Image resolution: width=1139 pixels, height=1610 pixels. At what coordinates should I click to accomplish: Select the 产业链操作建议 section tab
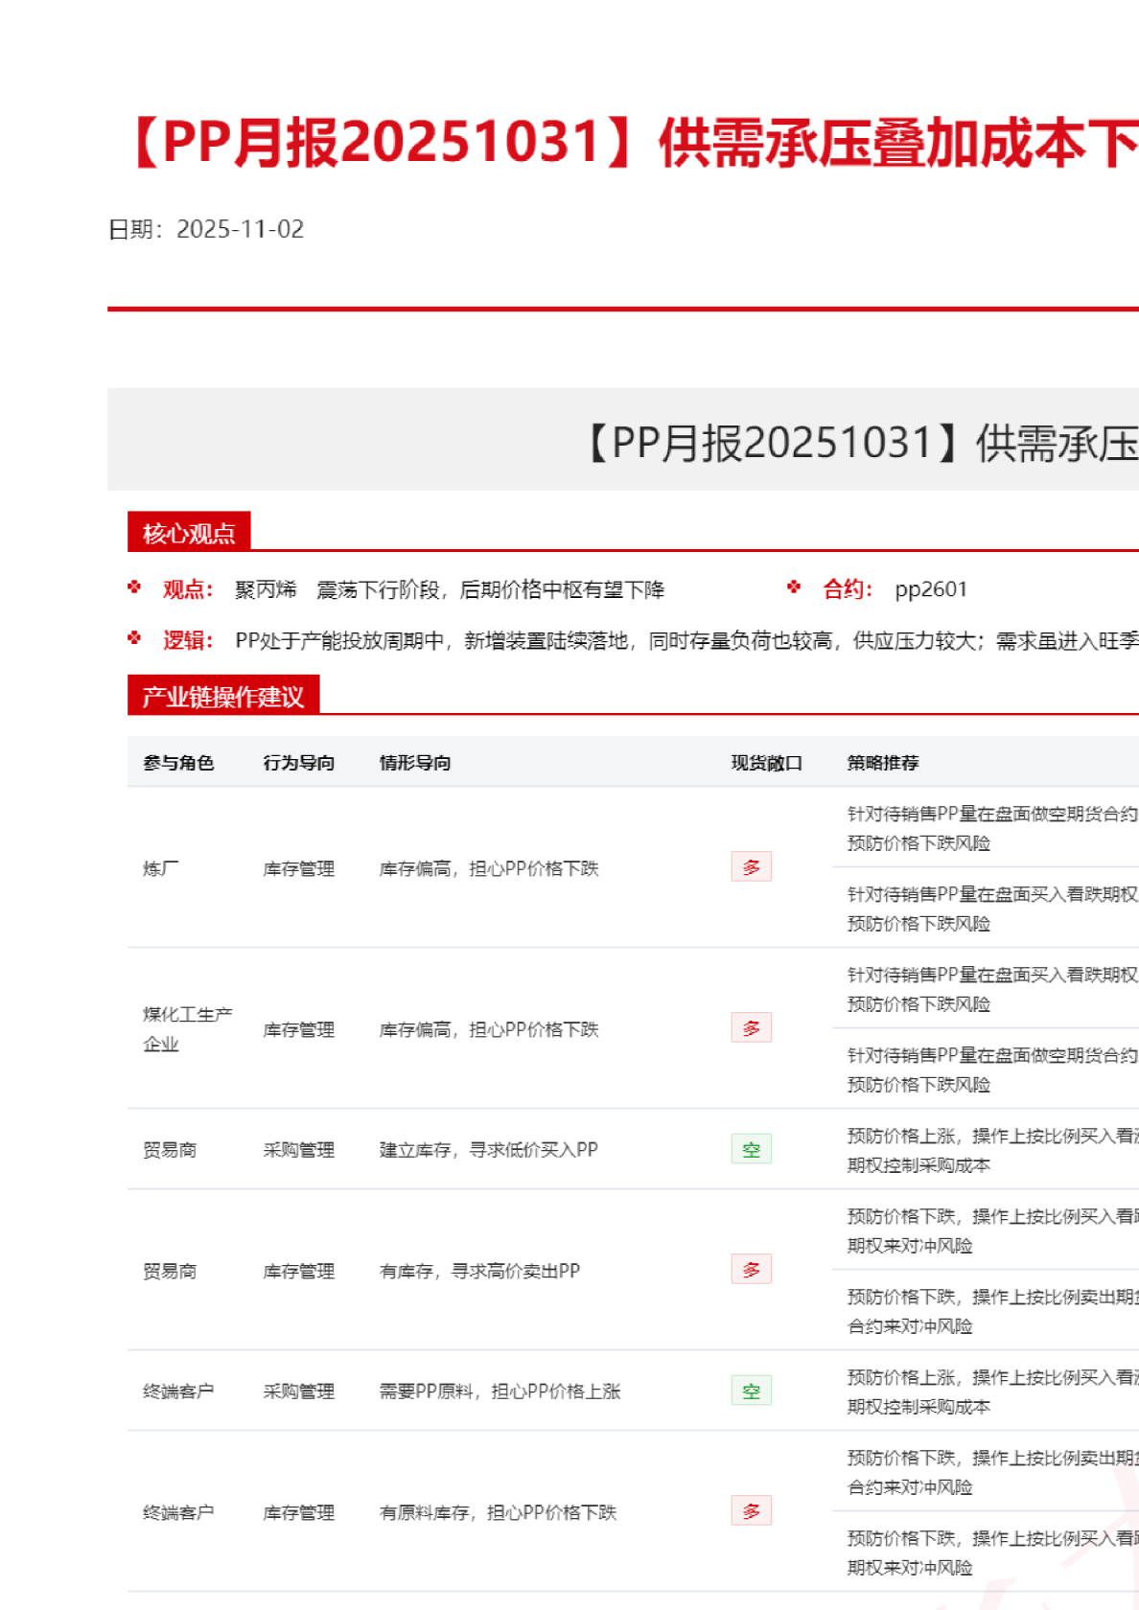pyautogui.click(x=222, y=697)
